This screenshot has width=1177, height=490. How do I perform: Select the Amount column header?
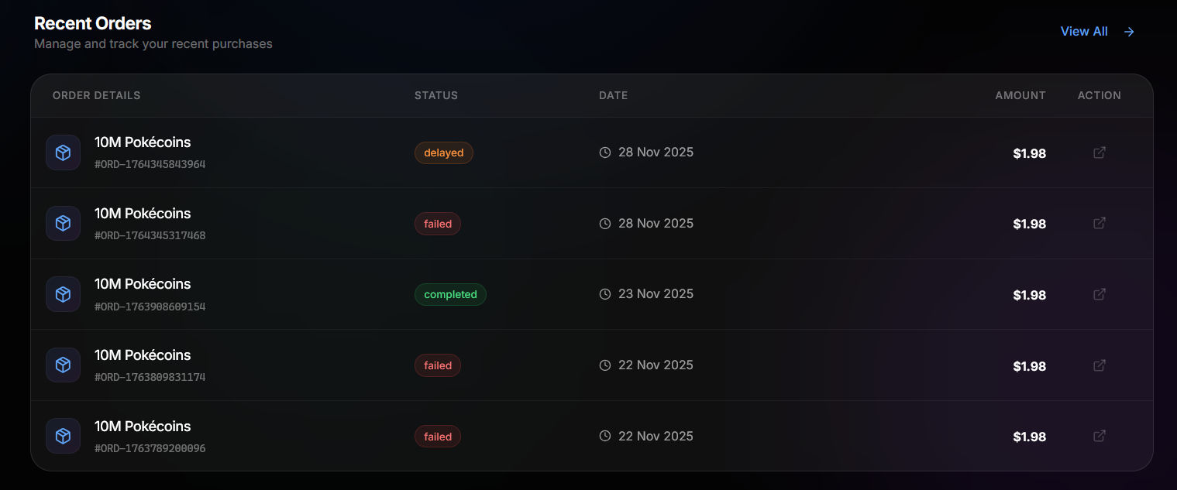[x=1020, y=95]
